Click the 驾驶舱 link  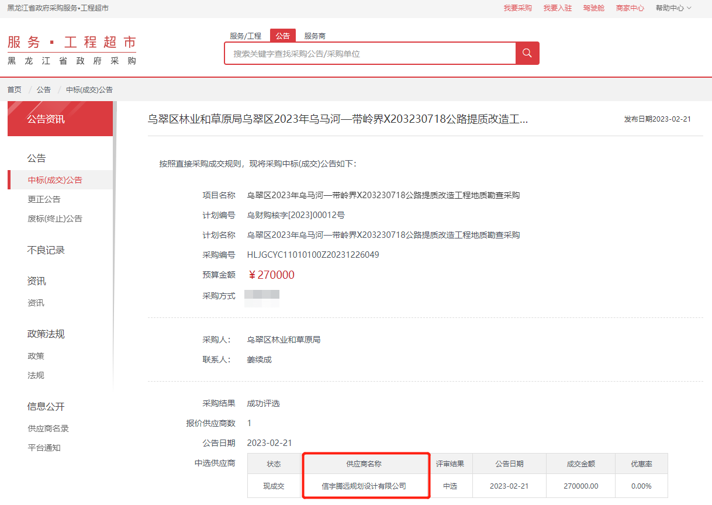tap(593, 8)
